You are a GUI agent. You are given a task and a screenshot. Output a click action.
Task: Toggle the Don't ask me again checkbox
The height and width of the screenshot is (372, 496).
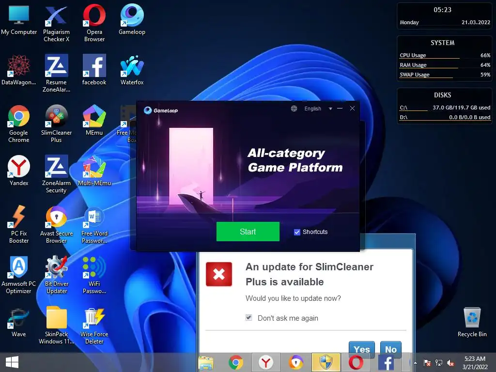248,318
